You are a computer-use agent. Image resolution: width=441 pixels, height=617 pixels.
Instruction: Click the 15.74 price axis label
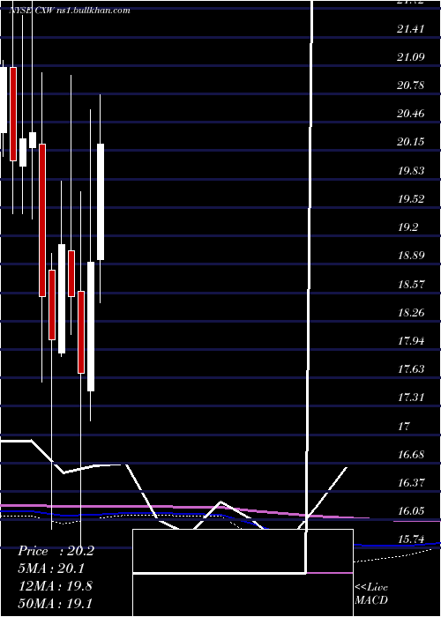pyautogui.click(x=411, y=539)
